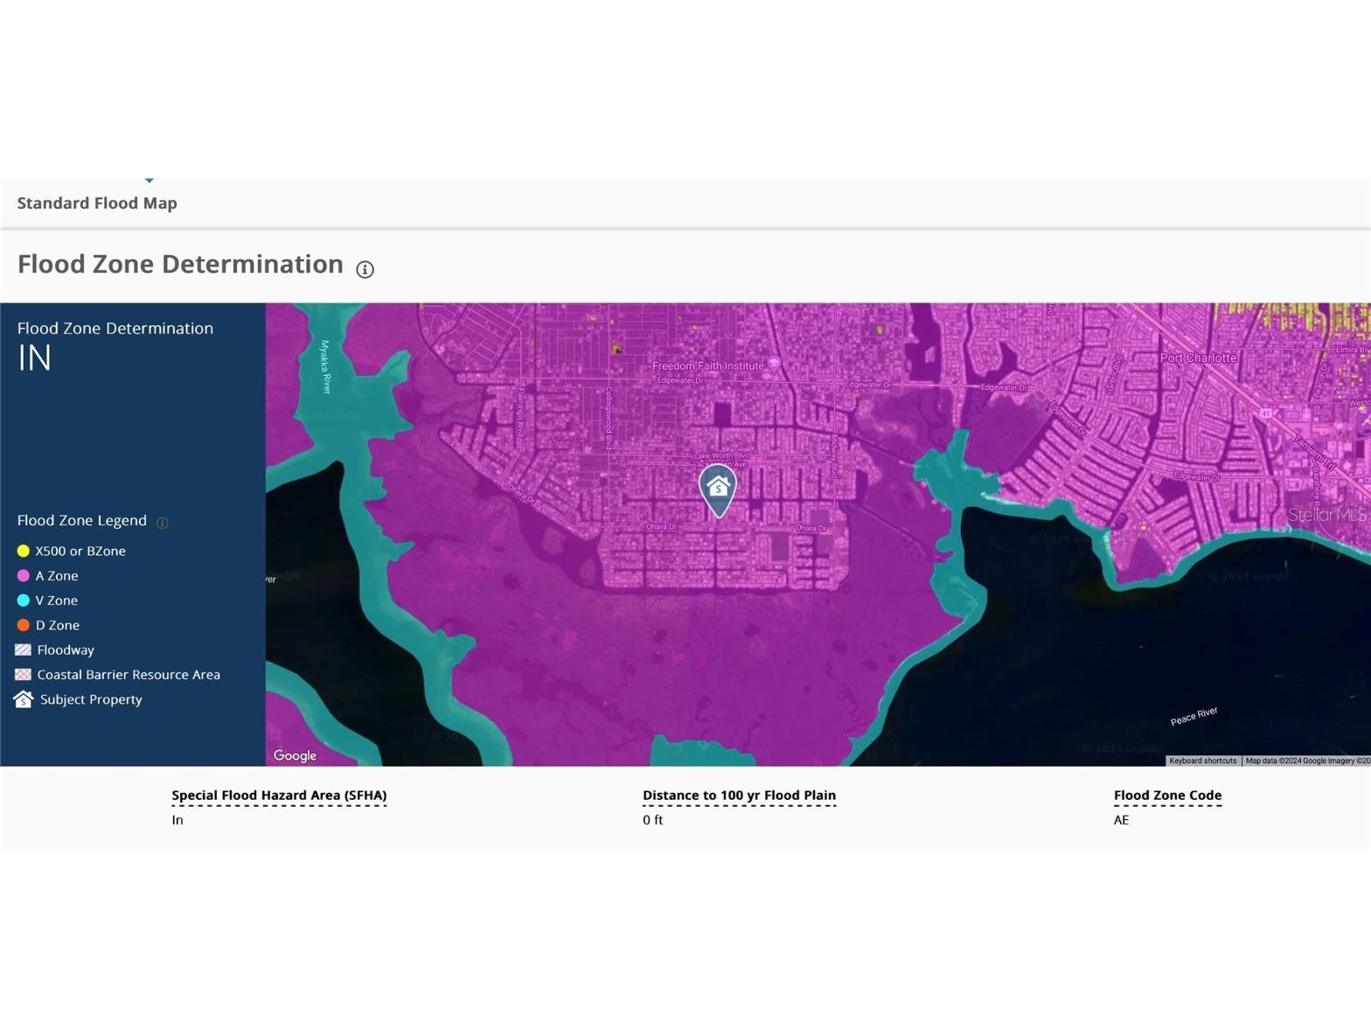Click the magenta A Zone swatch
The height and width of the screenshot is (1028, 1371).
24,575
